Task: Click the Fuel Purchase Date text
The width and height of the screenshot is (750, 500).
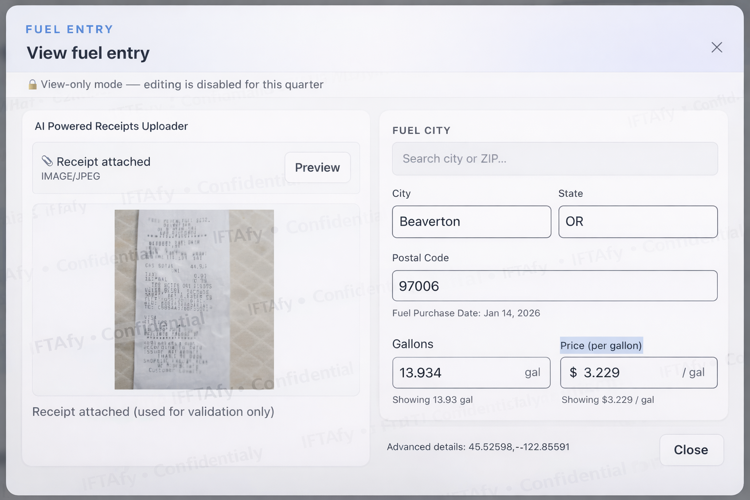Action: point(466,313)
